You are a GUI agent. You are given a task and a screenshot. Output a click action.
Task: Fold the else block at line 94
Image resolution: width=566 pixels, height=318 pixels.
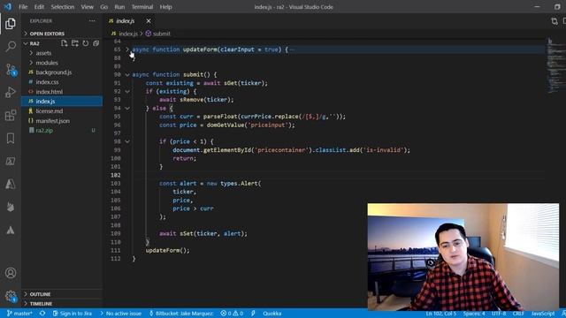[x=127, y=108]
